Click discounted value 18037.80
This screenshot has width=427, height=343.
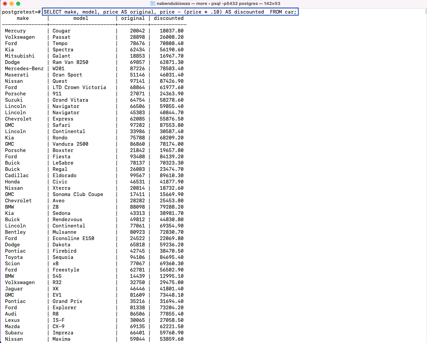pos(172,31)
